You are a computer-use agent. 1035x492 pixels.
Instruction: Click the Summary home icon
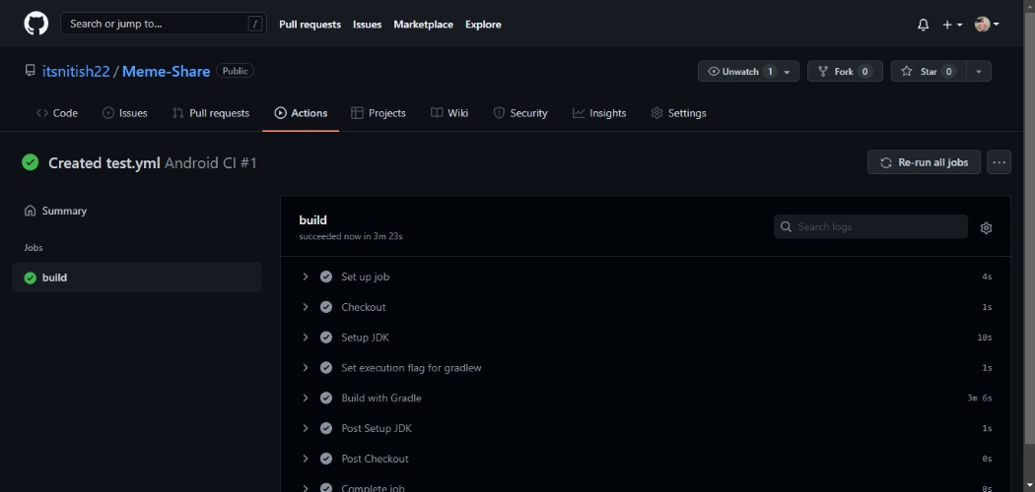coord(31,211)
